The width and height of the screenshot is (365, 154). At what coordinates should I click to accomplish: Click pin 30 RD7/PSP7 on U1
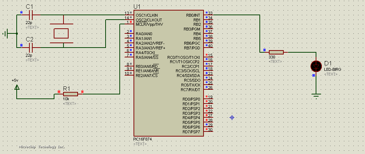click(208, 131)
